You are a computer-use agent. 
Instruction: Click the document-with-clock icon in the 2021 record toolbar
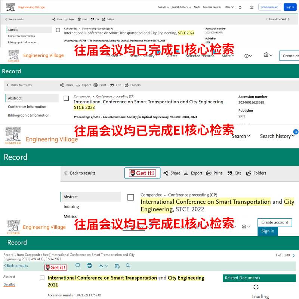[x=117, y=266]
